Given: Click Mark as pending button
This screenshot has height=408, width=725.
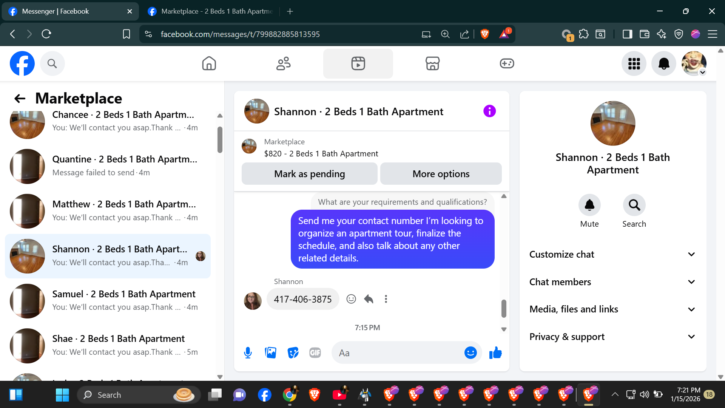Looking at the screenshot, I should click(x=309, y=174).
